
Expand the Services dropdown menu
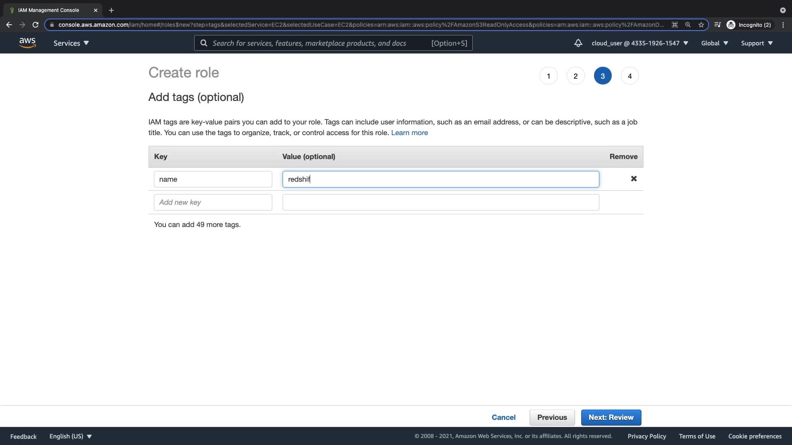[71, 43]
